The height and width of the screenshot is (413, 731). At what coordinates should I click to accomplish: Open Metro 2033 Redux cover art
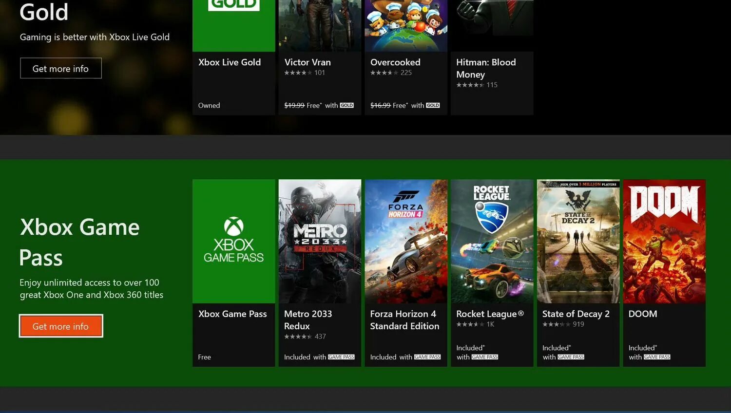pos(320,241)
